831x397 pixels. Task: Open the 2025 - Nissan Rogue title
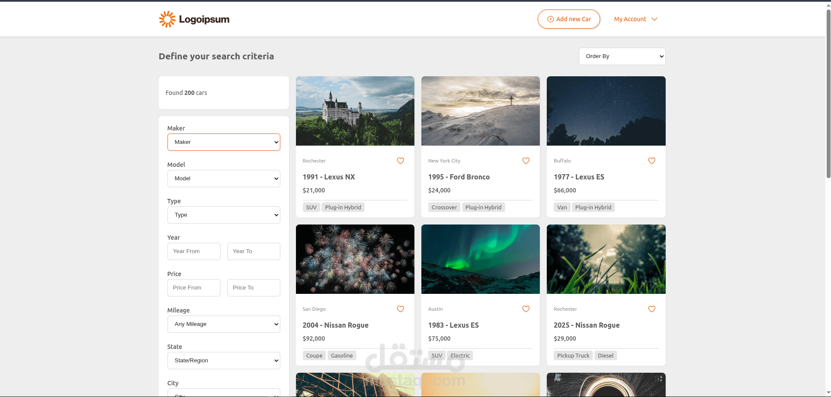coord(587,325)
